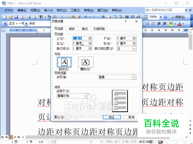Viewport: 193px width, 144px height.
Task: Expand the 装订线位置 dropdown
Action: (x=134, y=49)
